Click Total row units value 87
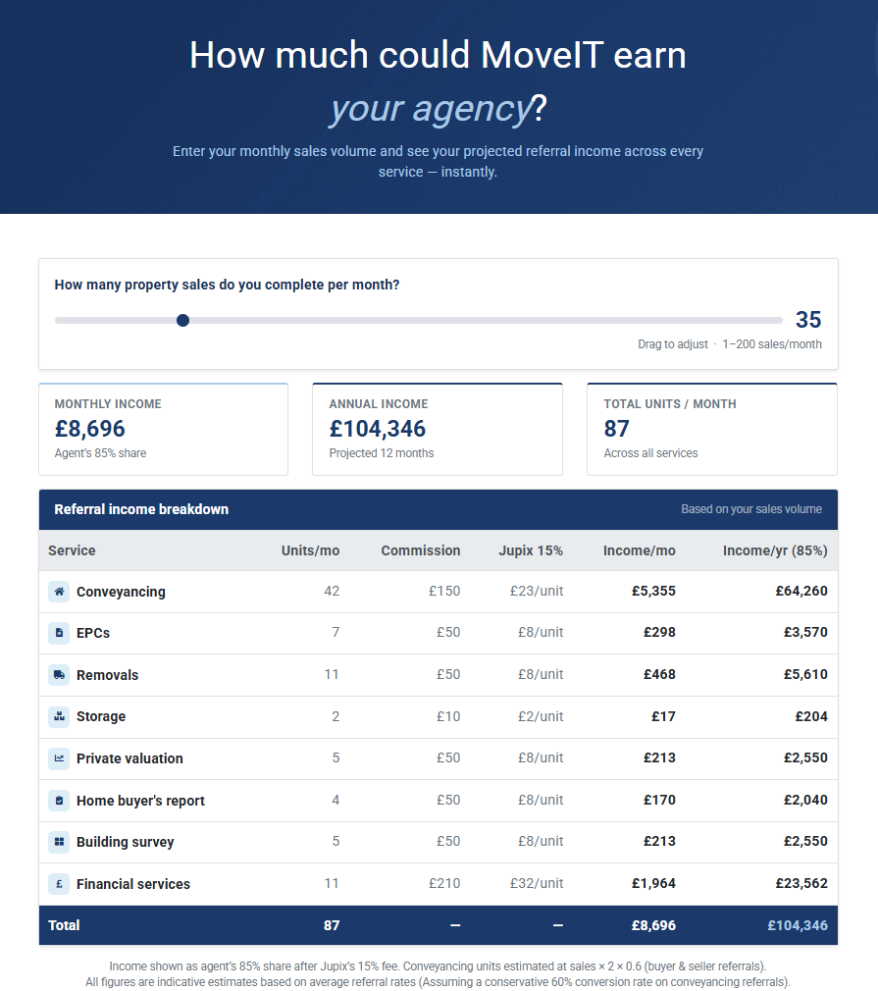The height and width of the screenshot is (991, 878). (x=332, y=925)
